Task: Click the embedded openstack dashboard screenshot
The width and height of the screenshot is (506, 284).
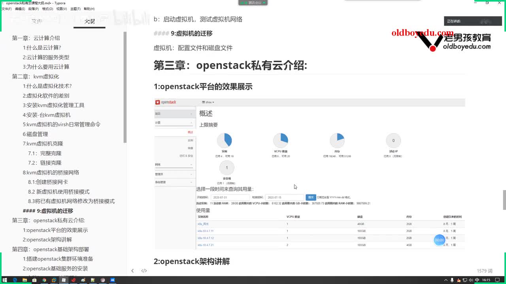Action: [x=310, y=174]
